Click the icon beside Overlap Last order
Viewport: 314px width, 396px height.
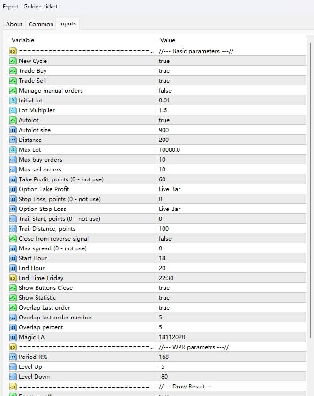(13, 307)
